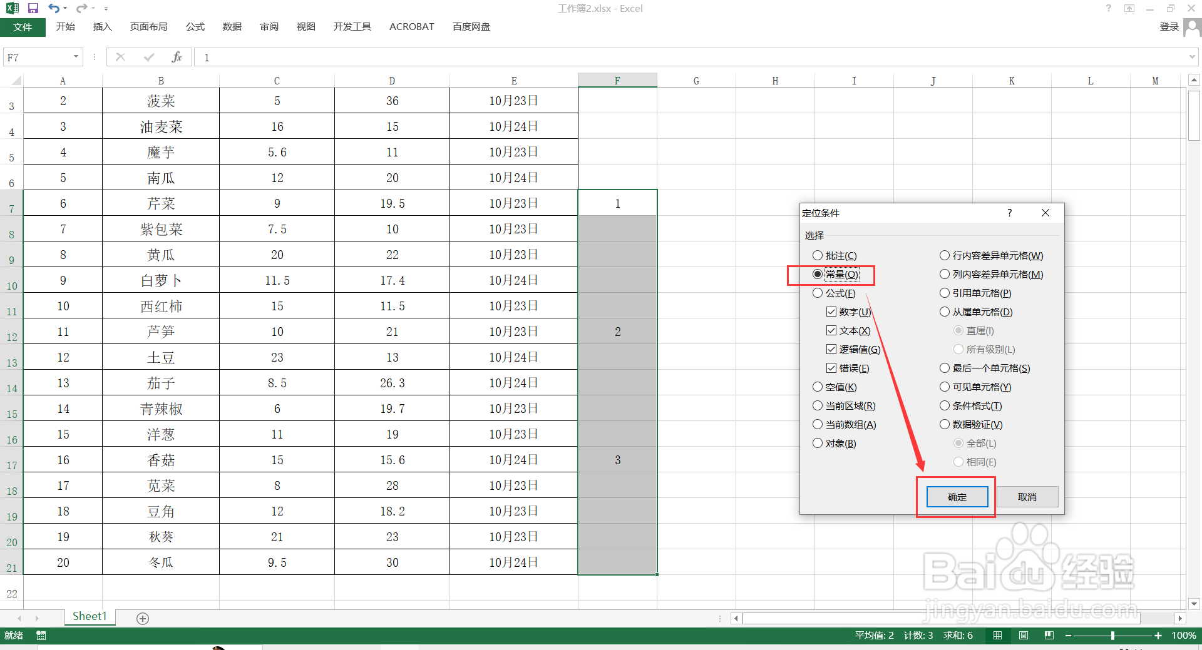Image resolution: width=1202 pixels, height=650 pixels.
Task: Toggle the 文本(X) checkbox
Action: pos(848,330)
